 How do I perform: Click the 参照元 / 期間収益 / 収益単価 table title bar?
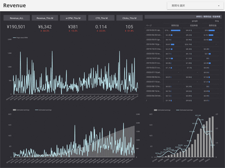(183, 16)
